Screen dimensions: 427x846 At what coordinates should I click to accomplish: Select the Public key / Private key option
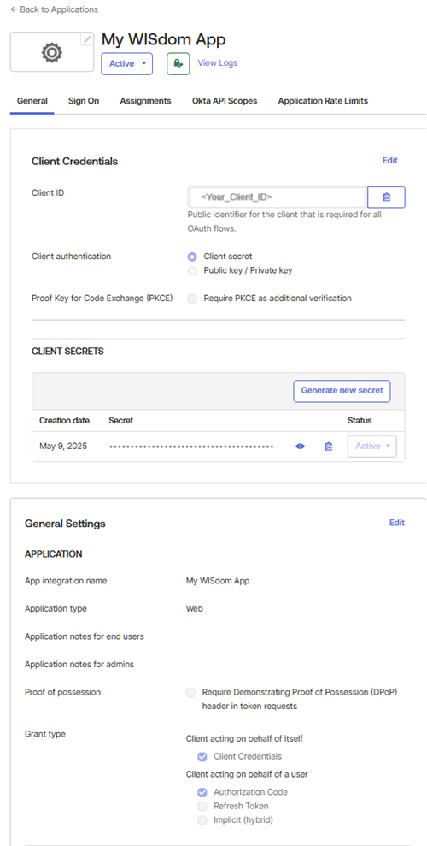click(x=192, y=271)
